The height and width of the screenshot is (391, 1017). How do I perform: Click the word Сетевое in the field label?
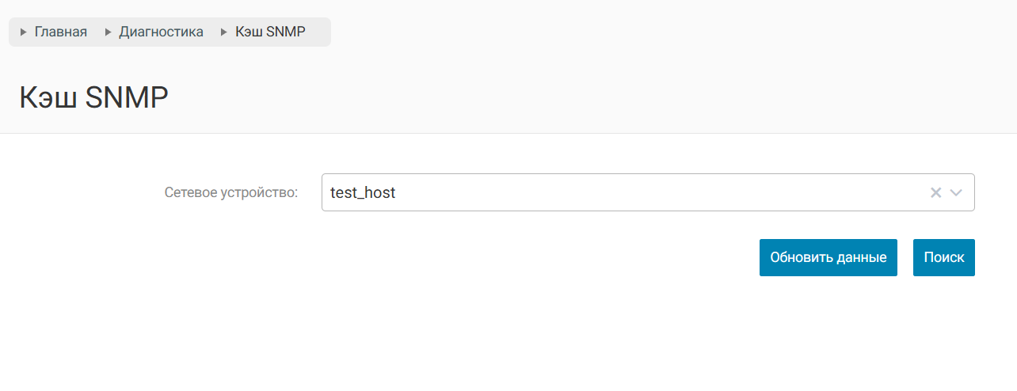(x=189, y=192)
